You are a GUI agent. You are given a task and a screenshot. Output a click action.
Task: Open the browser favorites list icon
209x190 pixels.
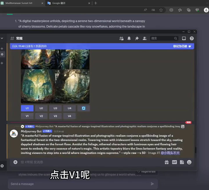coord(180,10)
